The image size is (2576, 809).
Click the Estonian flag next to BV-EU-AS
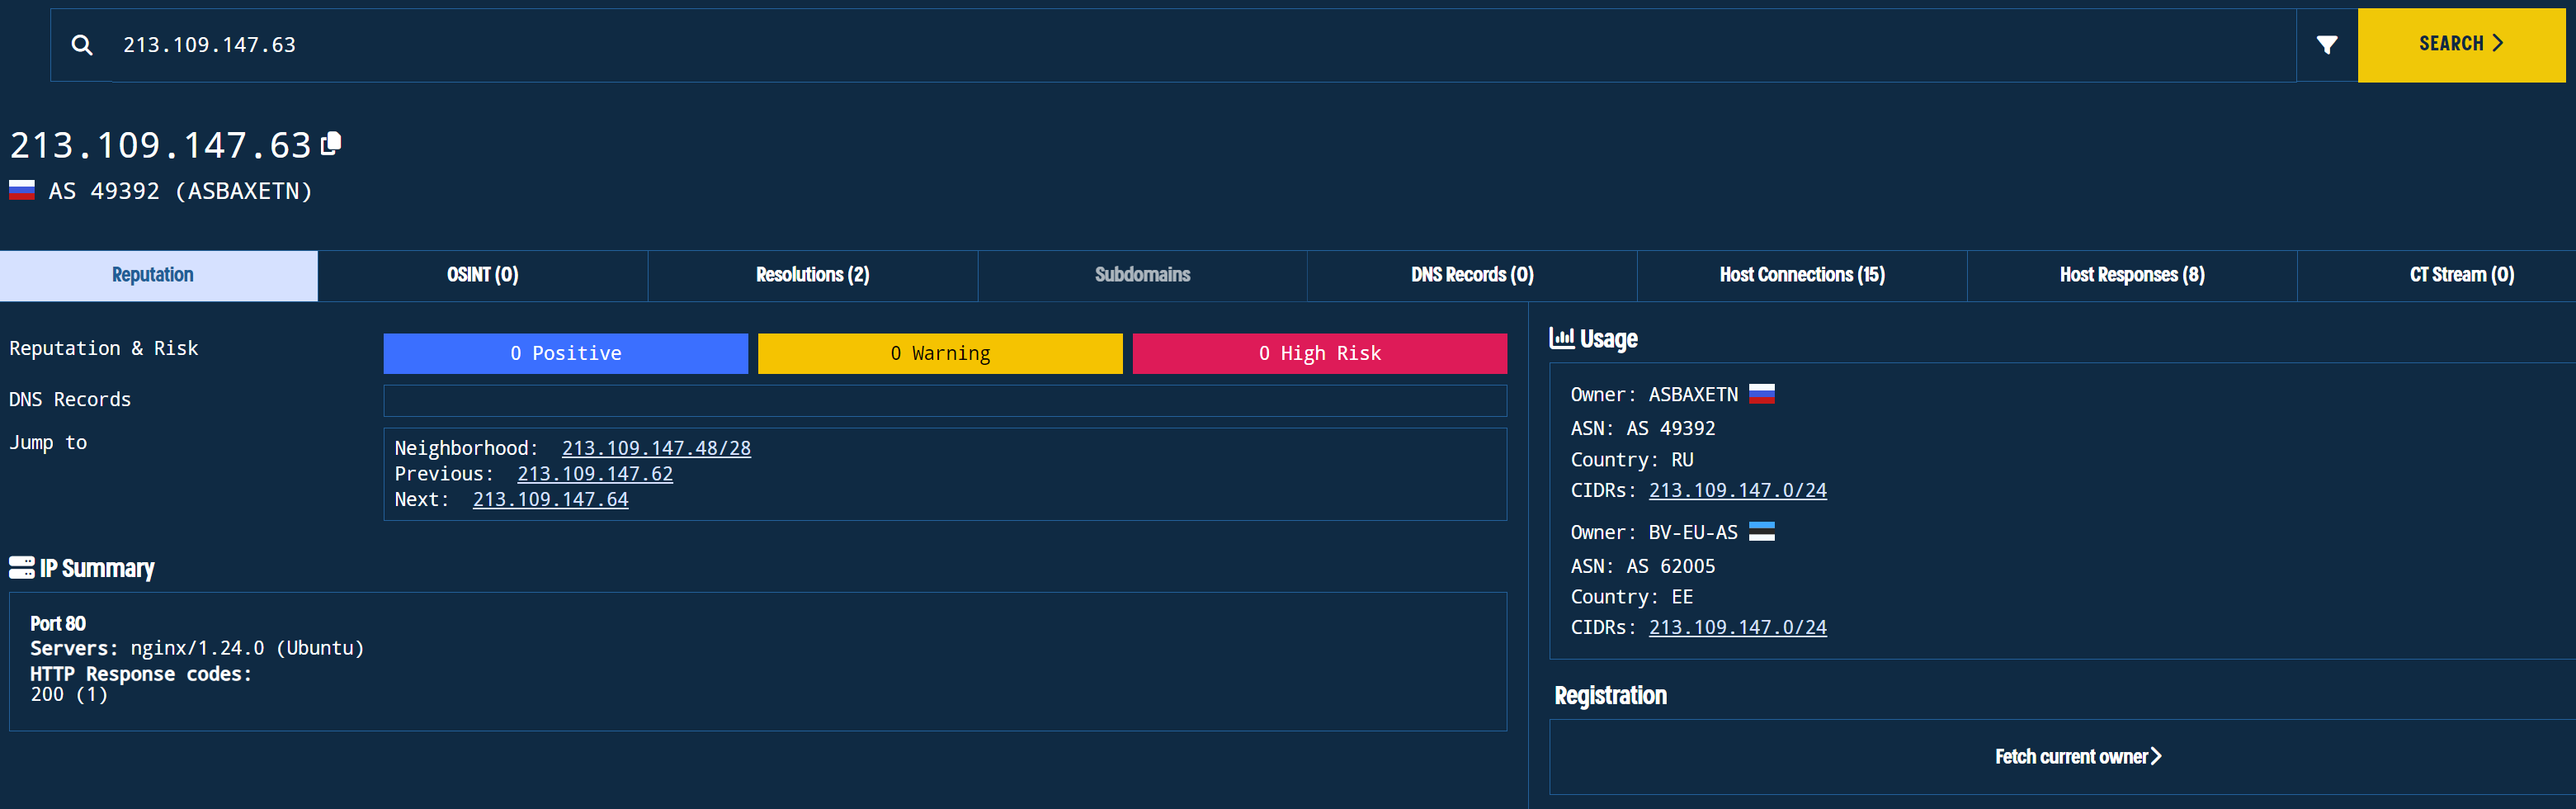click(1762, 532)
